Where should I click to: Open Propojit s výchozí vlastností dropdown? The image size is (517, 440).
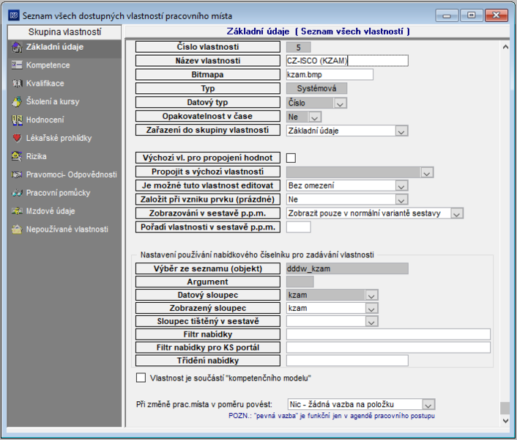[x=427, y=172]
